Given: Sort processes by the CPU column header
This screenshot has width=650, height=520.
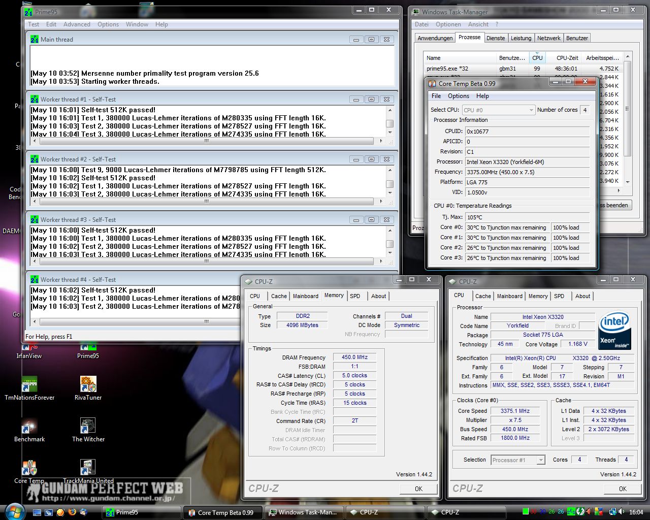Looking at the screenshot, I should coord(537,57).
